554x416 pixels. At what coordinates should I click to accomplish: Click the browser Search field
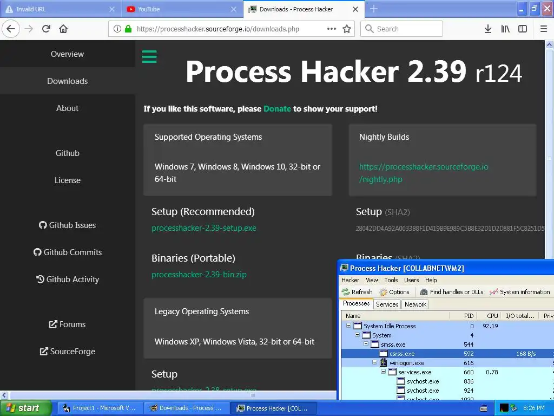[x=402, y=29]
